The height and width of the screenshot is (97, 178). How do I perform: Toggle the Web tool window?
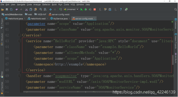2,75
